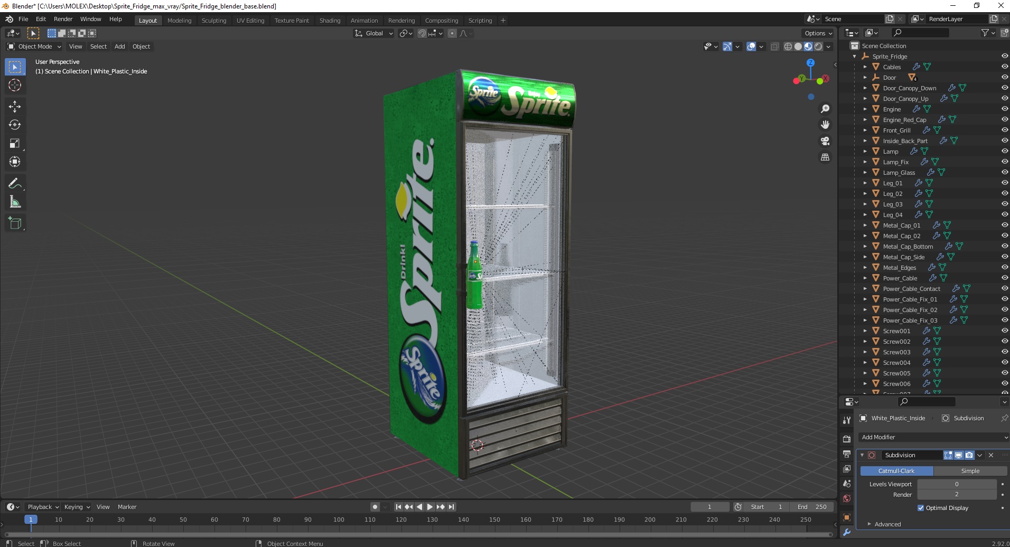
Task: Select the Cursor tool in the viewport toolbar
Action: 15,86
